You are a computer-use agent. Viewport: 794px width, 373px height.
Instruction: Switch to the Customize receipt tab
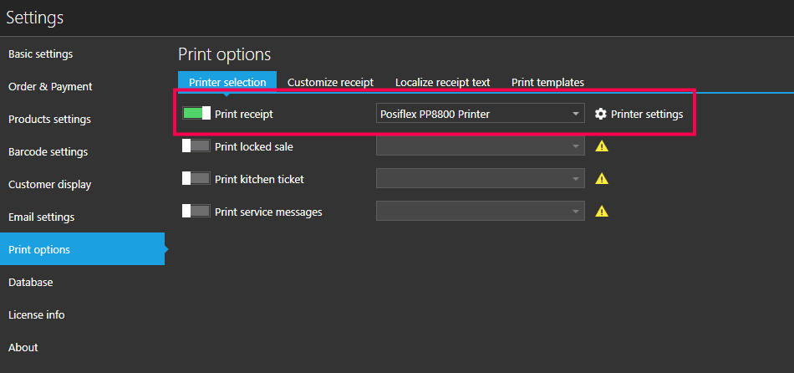330,82
